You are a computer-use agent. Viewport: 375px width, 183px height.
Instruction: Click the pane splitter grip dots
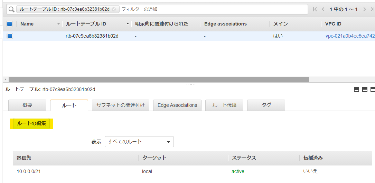(191, 84)
